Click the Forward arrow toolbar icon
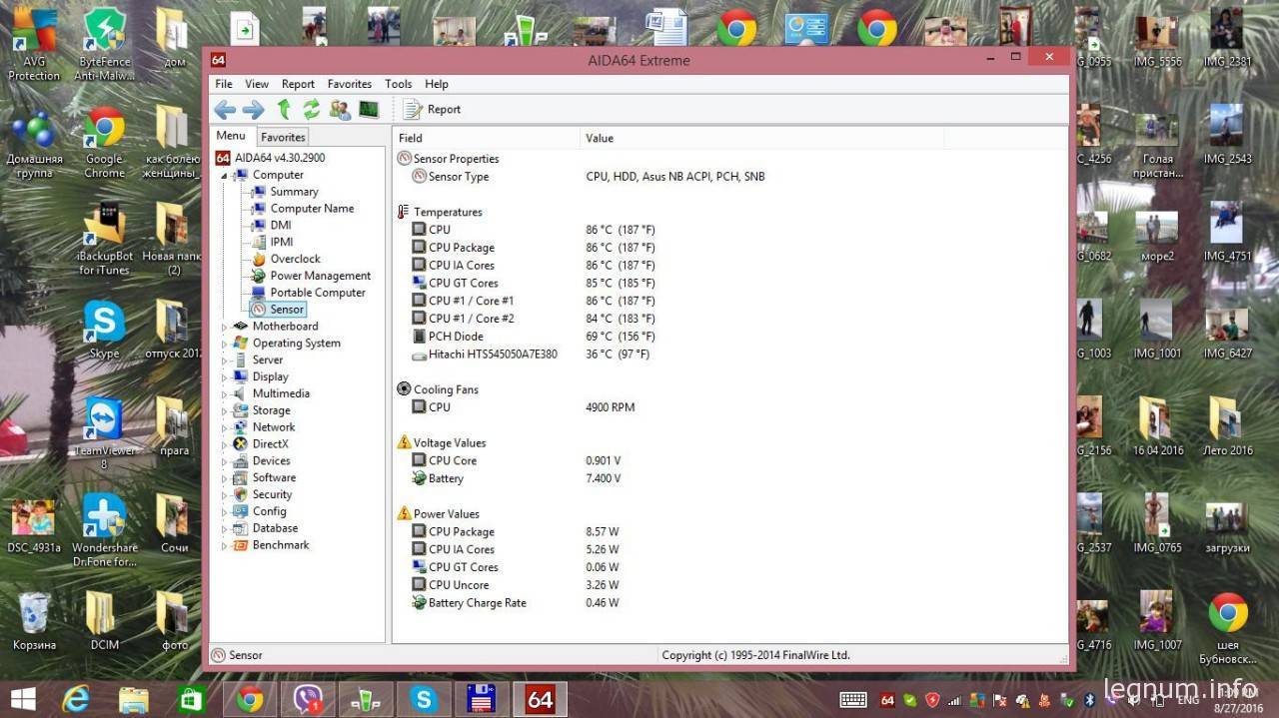Viewport: 1279px width, 718px height. click(x=253, y=110)
